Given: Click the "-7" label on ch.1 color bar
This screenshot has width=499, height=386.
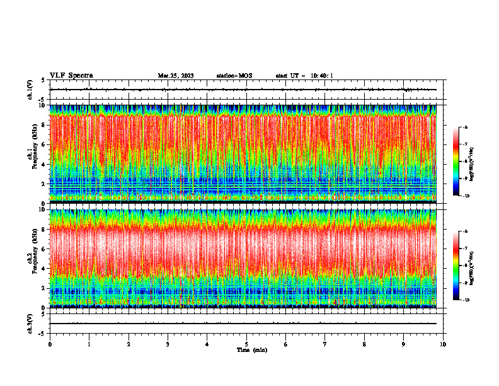Looking at the screenshot, I should point(465,144).
